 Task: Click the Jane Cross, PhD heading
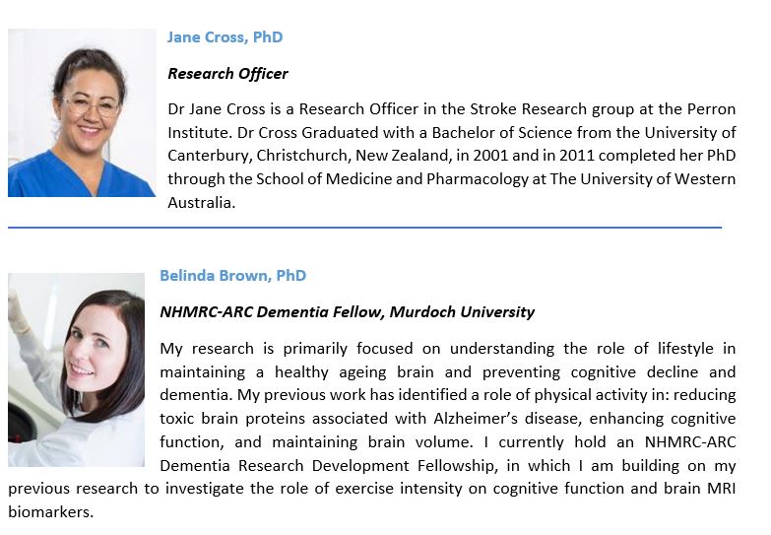point(225,37)
